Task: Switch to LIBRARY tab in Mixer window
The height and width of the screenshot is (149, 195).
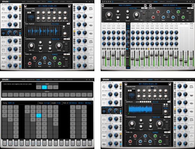Action: tap(163, 2)
